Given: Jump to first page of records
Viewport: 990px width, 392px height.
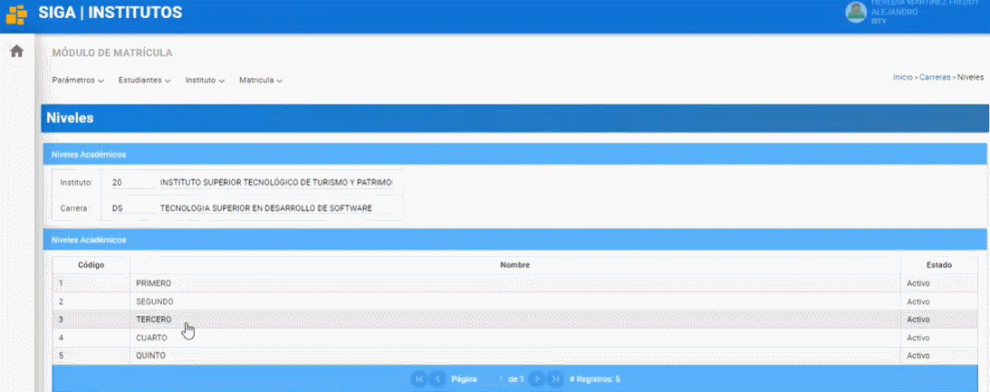Looking at the screenshot, I should [418, 378].
